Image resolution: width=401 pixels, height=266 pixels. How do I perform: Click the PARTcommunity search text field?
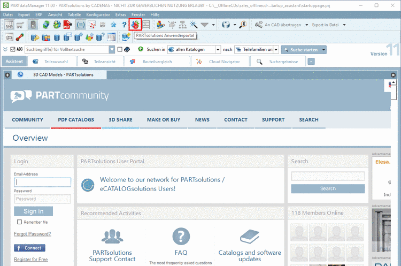coord(328,176)
